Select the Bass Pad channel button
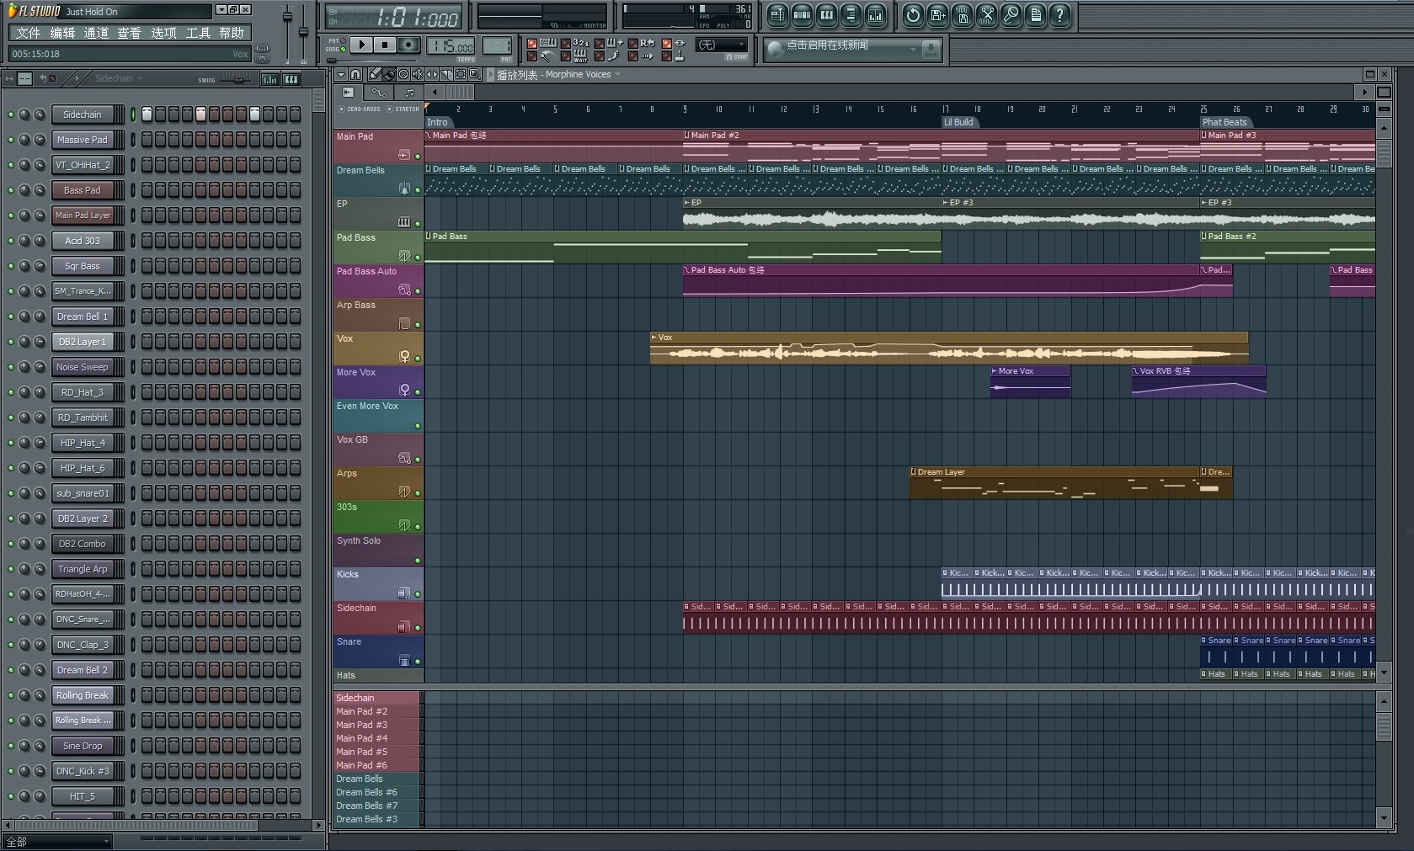Screen dimensions: 1414x851 [x=83, y=190]
